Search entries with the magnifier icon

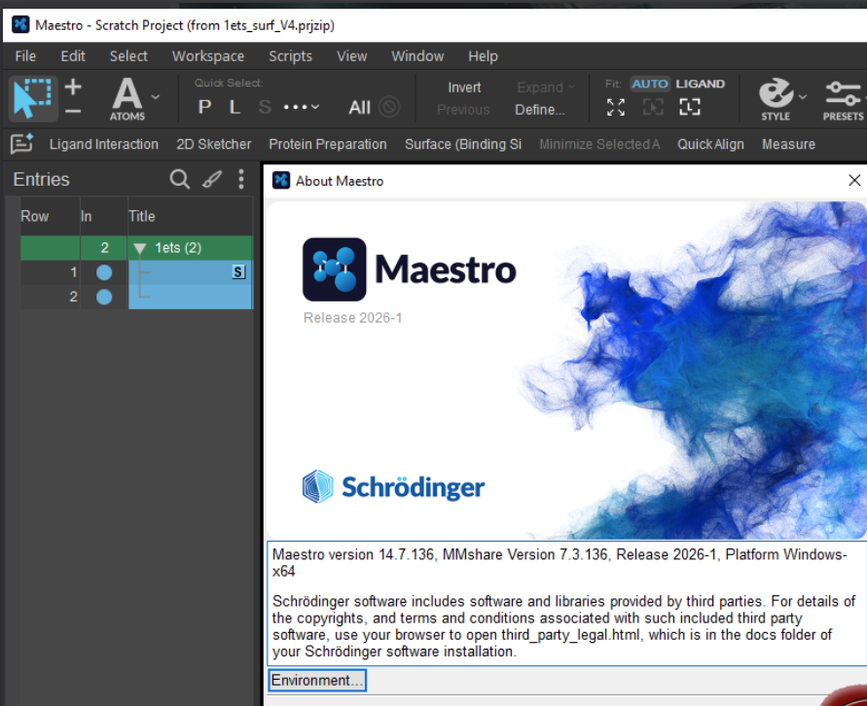[x=180, y=179]
